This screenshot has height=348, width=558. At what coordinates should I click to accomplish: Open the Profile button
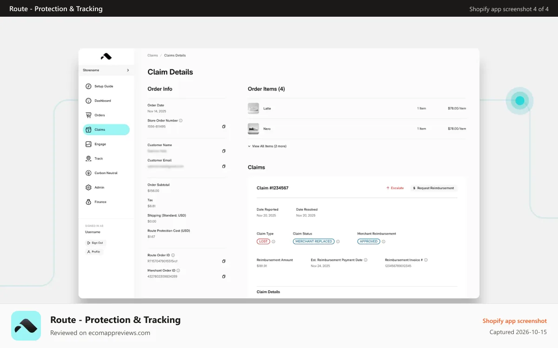94,251
